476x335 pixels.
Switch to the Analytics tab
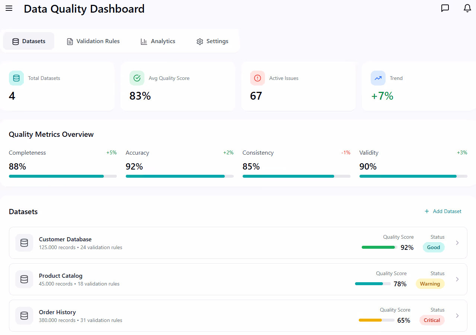click(x=158, y=41)
